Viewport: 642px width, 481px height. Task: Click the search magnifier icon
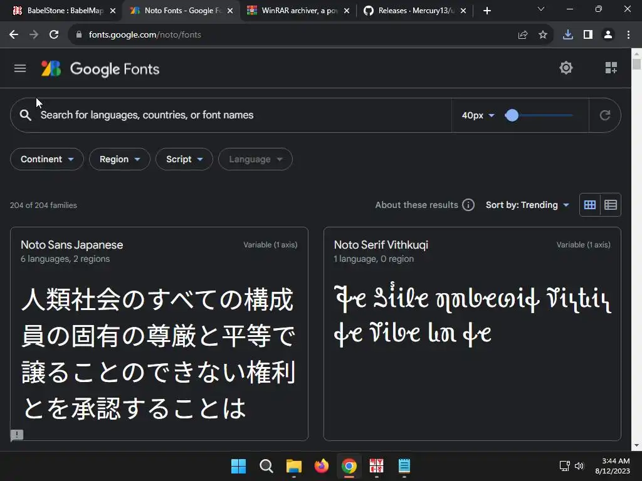25,115
